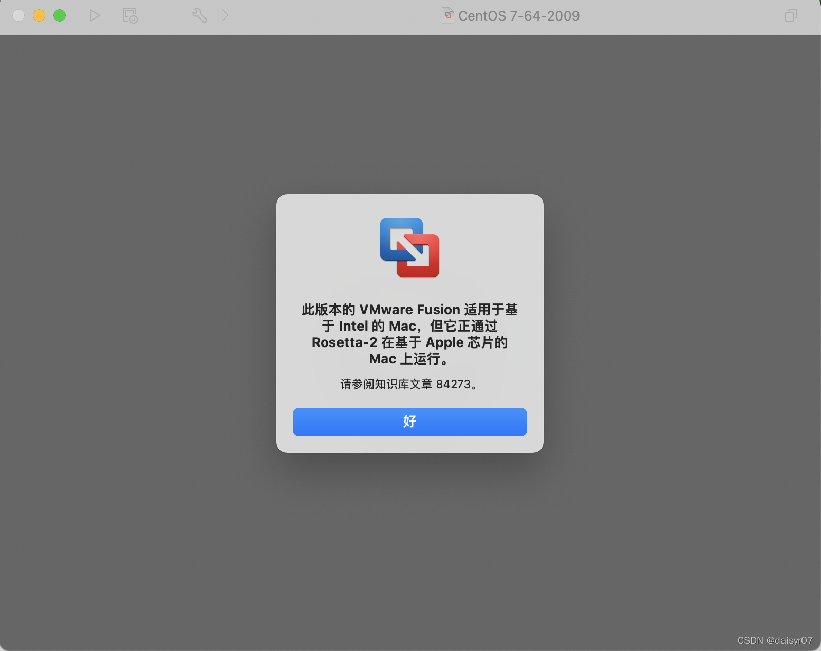This screenshot has width=821, height=651.
Task: Click the 好 button to dismiss dialog
Action: (x=409, y=422)
